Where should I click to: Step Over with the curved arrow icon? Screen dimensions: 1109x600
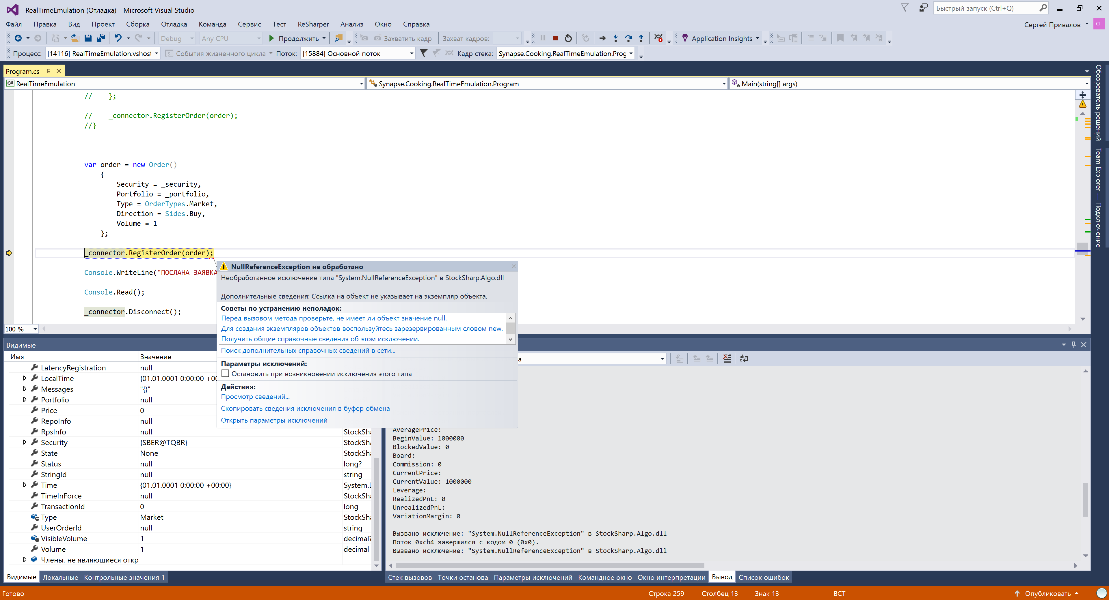click(x=628, y=38)
